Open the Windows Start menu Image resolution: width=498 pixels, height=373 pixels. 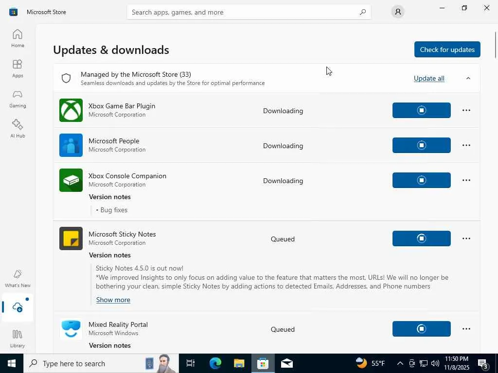(x=12, y=363)
